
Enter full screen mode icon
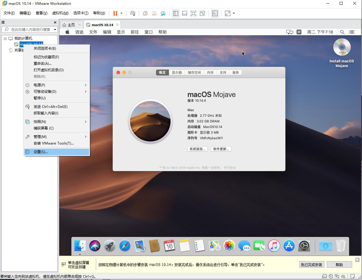pos(193,13)
